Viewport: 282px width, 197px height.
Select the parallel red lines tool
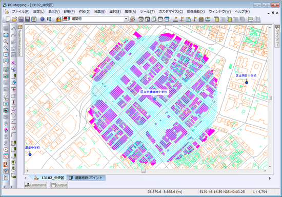13,128
